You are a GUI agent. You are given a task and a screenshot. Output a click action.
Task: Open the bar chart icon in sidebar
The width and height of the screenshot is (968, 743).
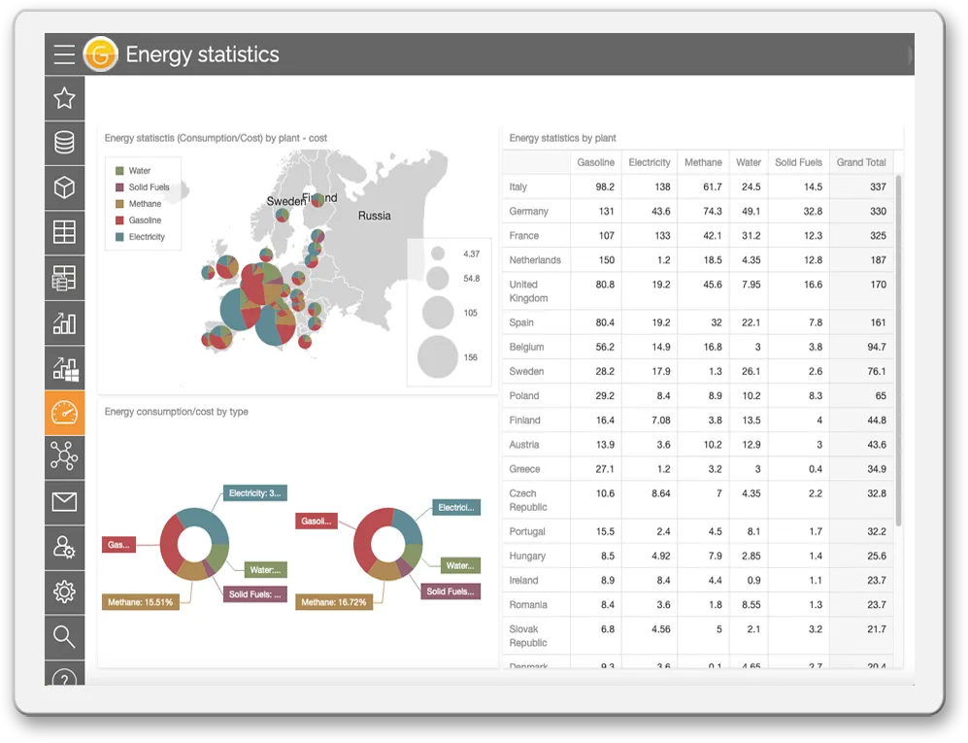point(64,322)
